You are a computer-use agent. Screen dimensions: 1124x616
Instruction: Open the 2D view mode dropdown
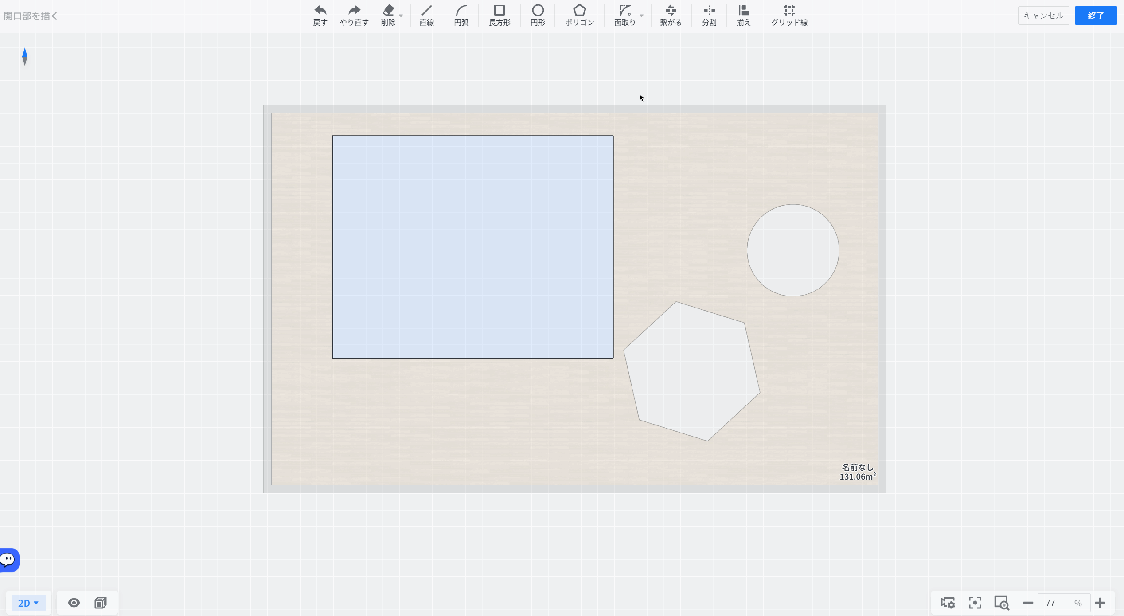(28, 603)
